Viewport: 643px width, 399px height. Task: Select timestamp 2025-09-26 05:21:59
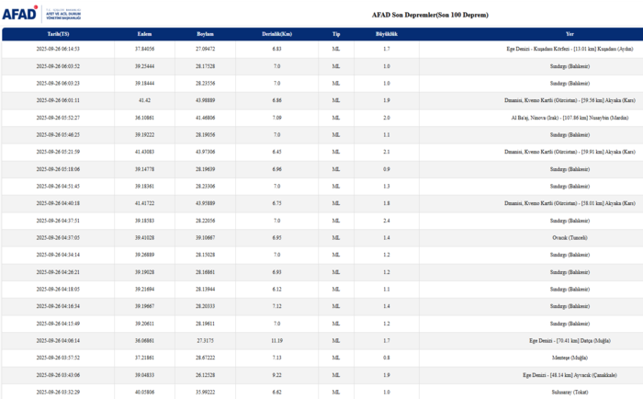pyautogui.click(x=58, y=152)
